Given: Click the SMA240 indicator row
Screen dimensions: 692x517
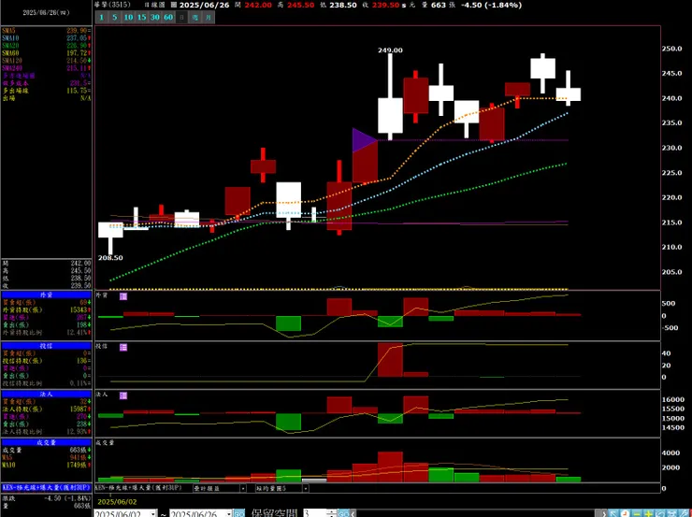Looking at the screenshot, I should pos(47,68).
